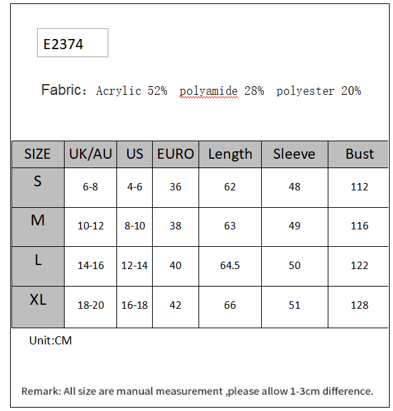
Task: Click the E2374 product code box
Action: (x=73, y=43)
